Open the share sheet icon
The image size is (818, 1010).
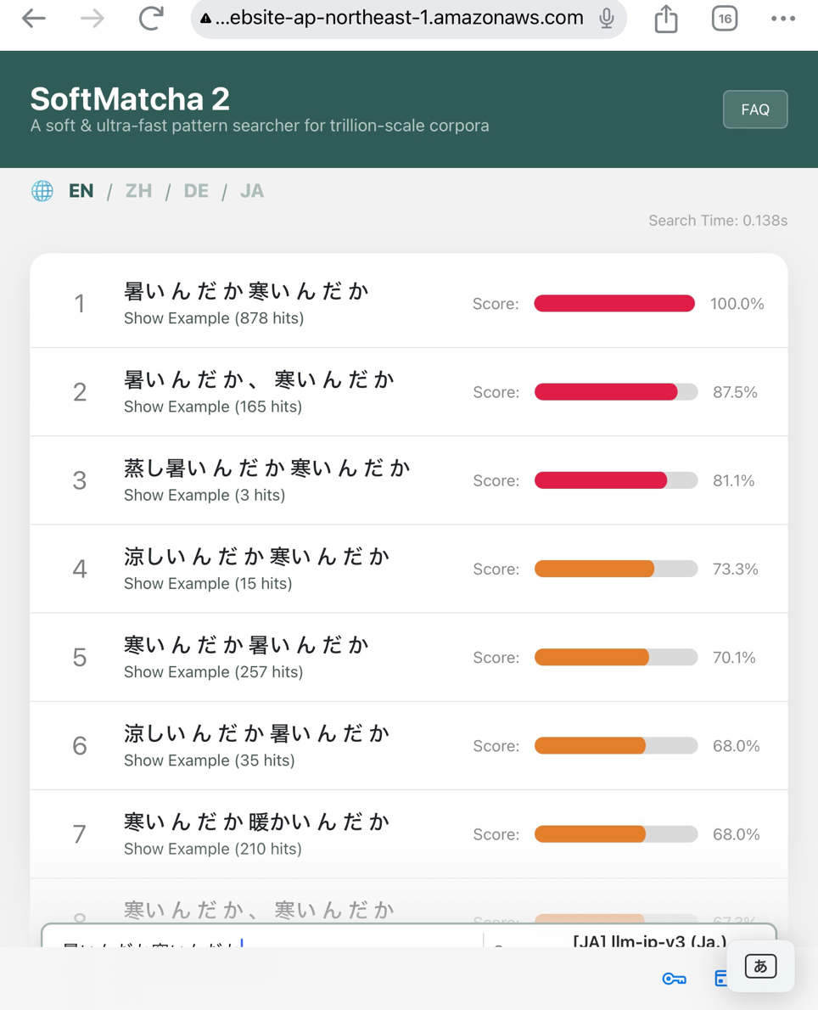click(666, 18)
